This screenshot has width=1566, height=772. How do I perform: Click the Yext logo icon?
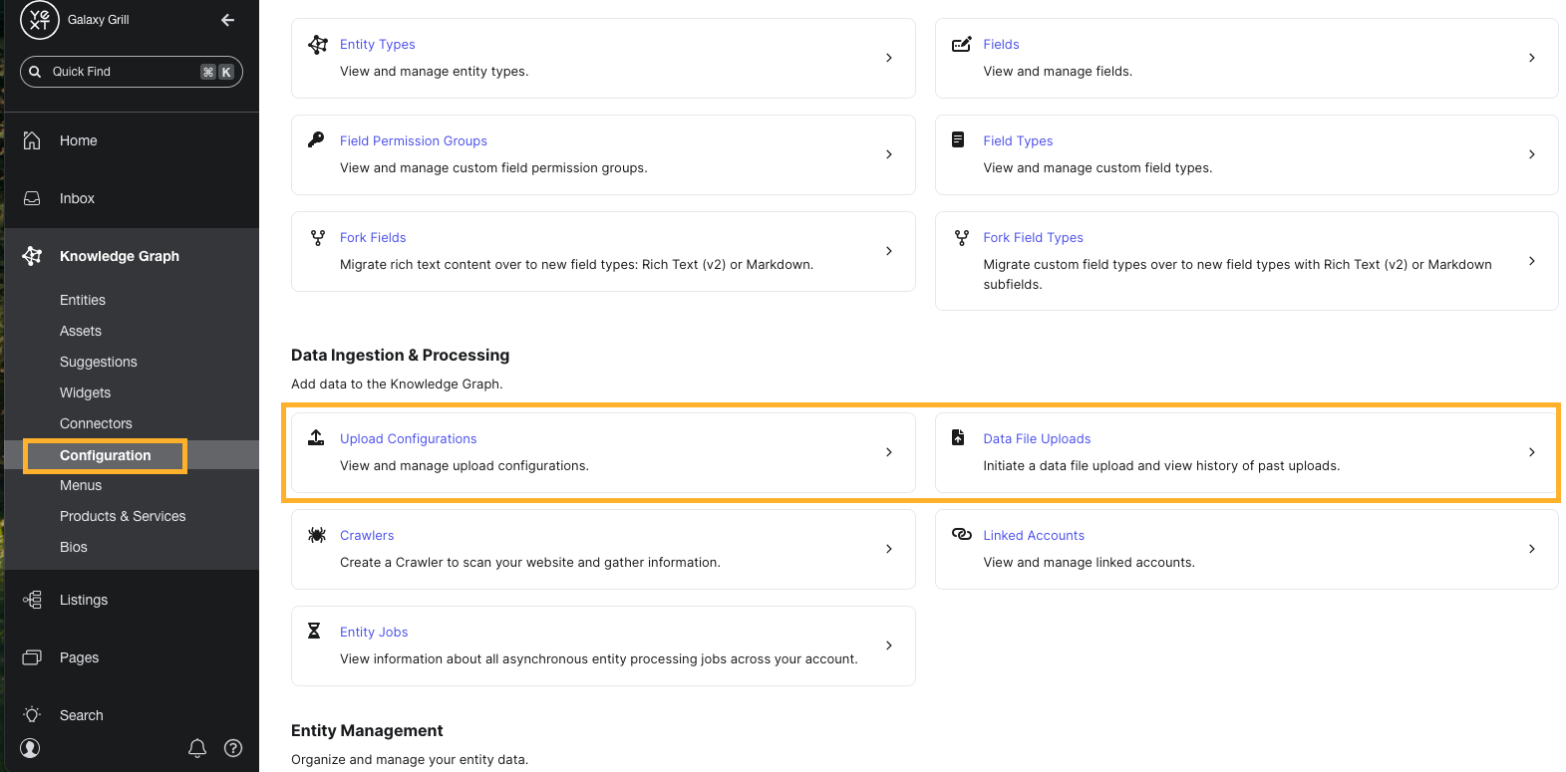coord(39,20)
